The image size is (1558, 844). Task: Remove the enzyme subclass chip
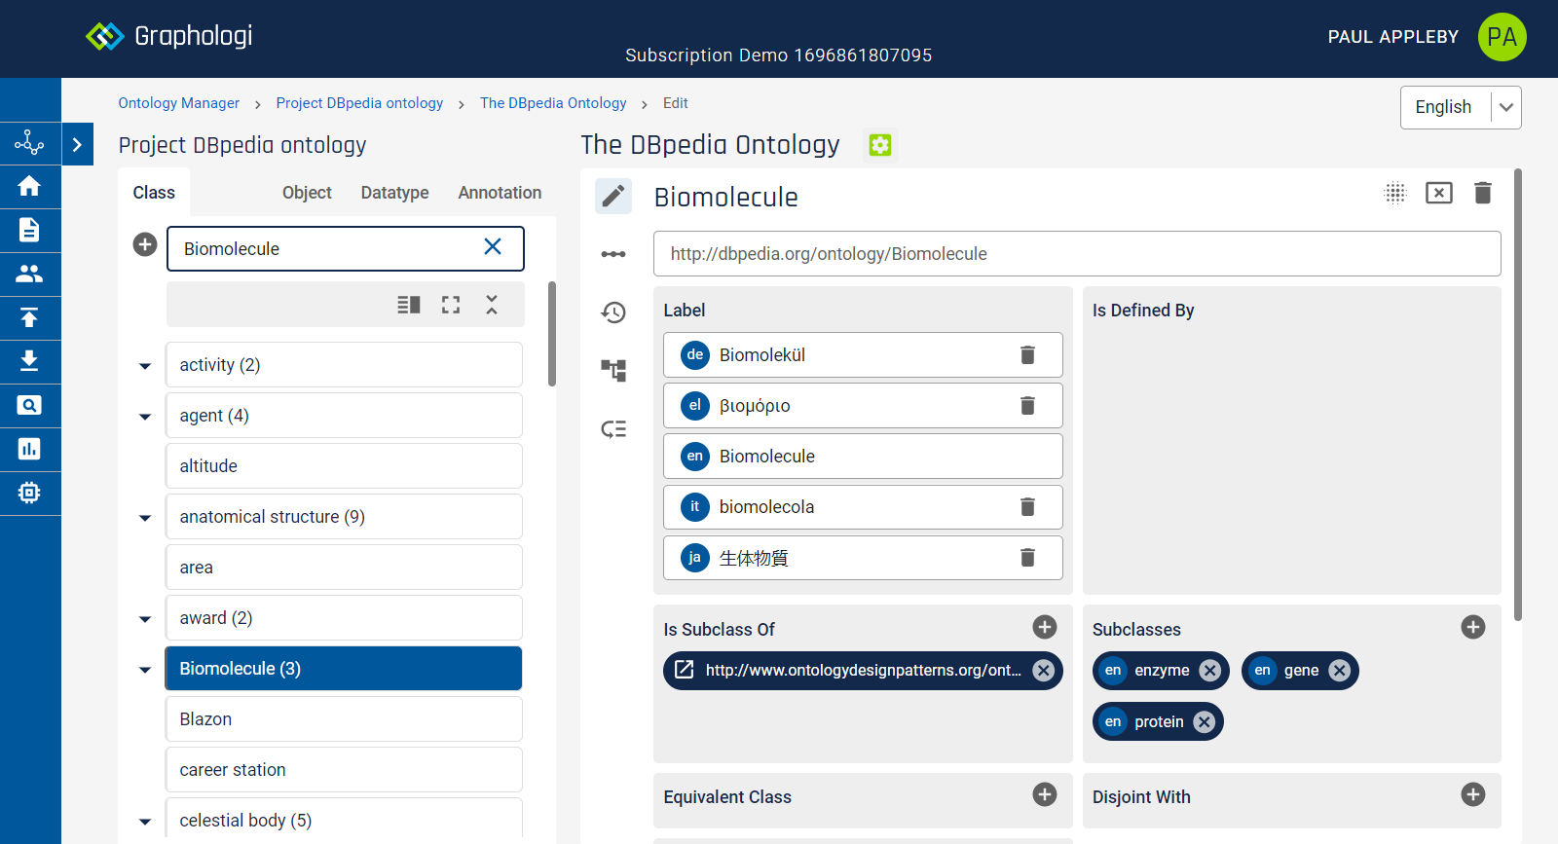pyautogui.click(x=1210, y=670)
